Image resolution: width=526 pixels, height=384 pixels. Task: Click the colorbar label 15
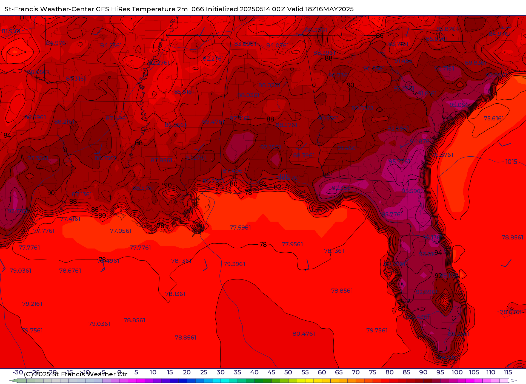coord(170,372)
